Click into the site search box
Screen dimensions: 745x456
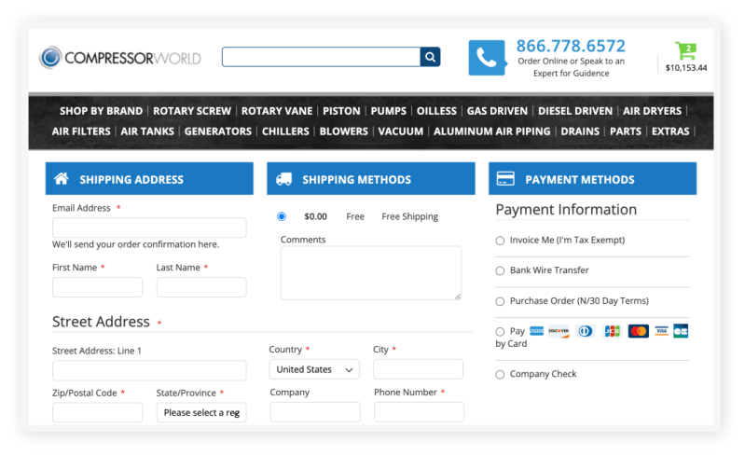tap(321, 57)
